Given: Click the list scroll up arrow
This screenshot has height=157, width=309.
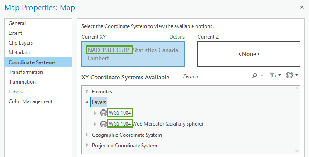Looking at the screenshot, I should [x=297, y=88].
